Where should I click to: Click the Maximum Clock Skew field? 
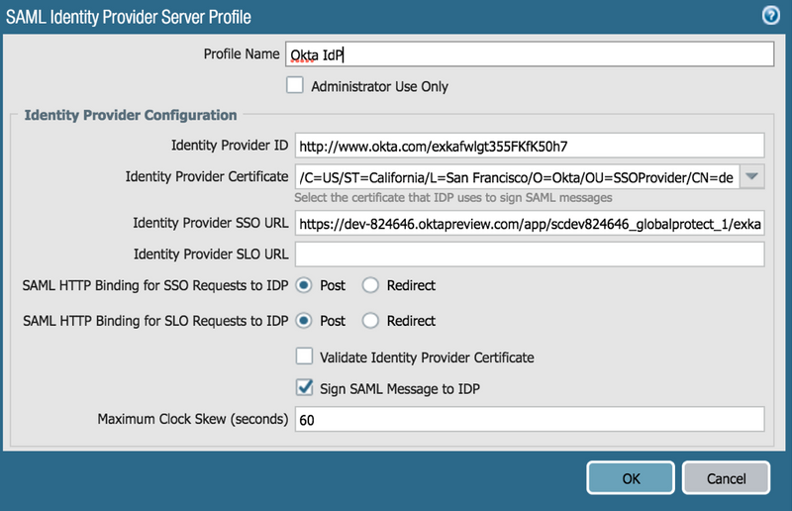(x=529, y=419)
